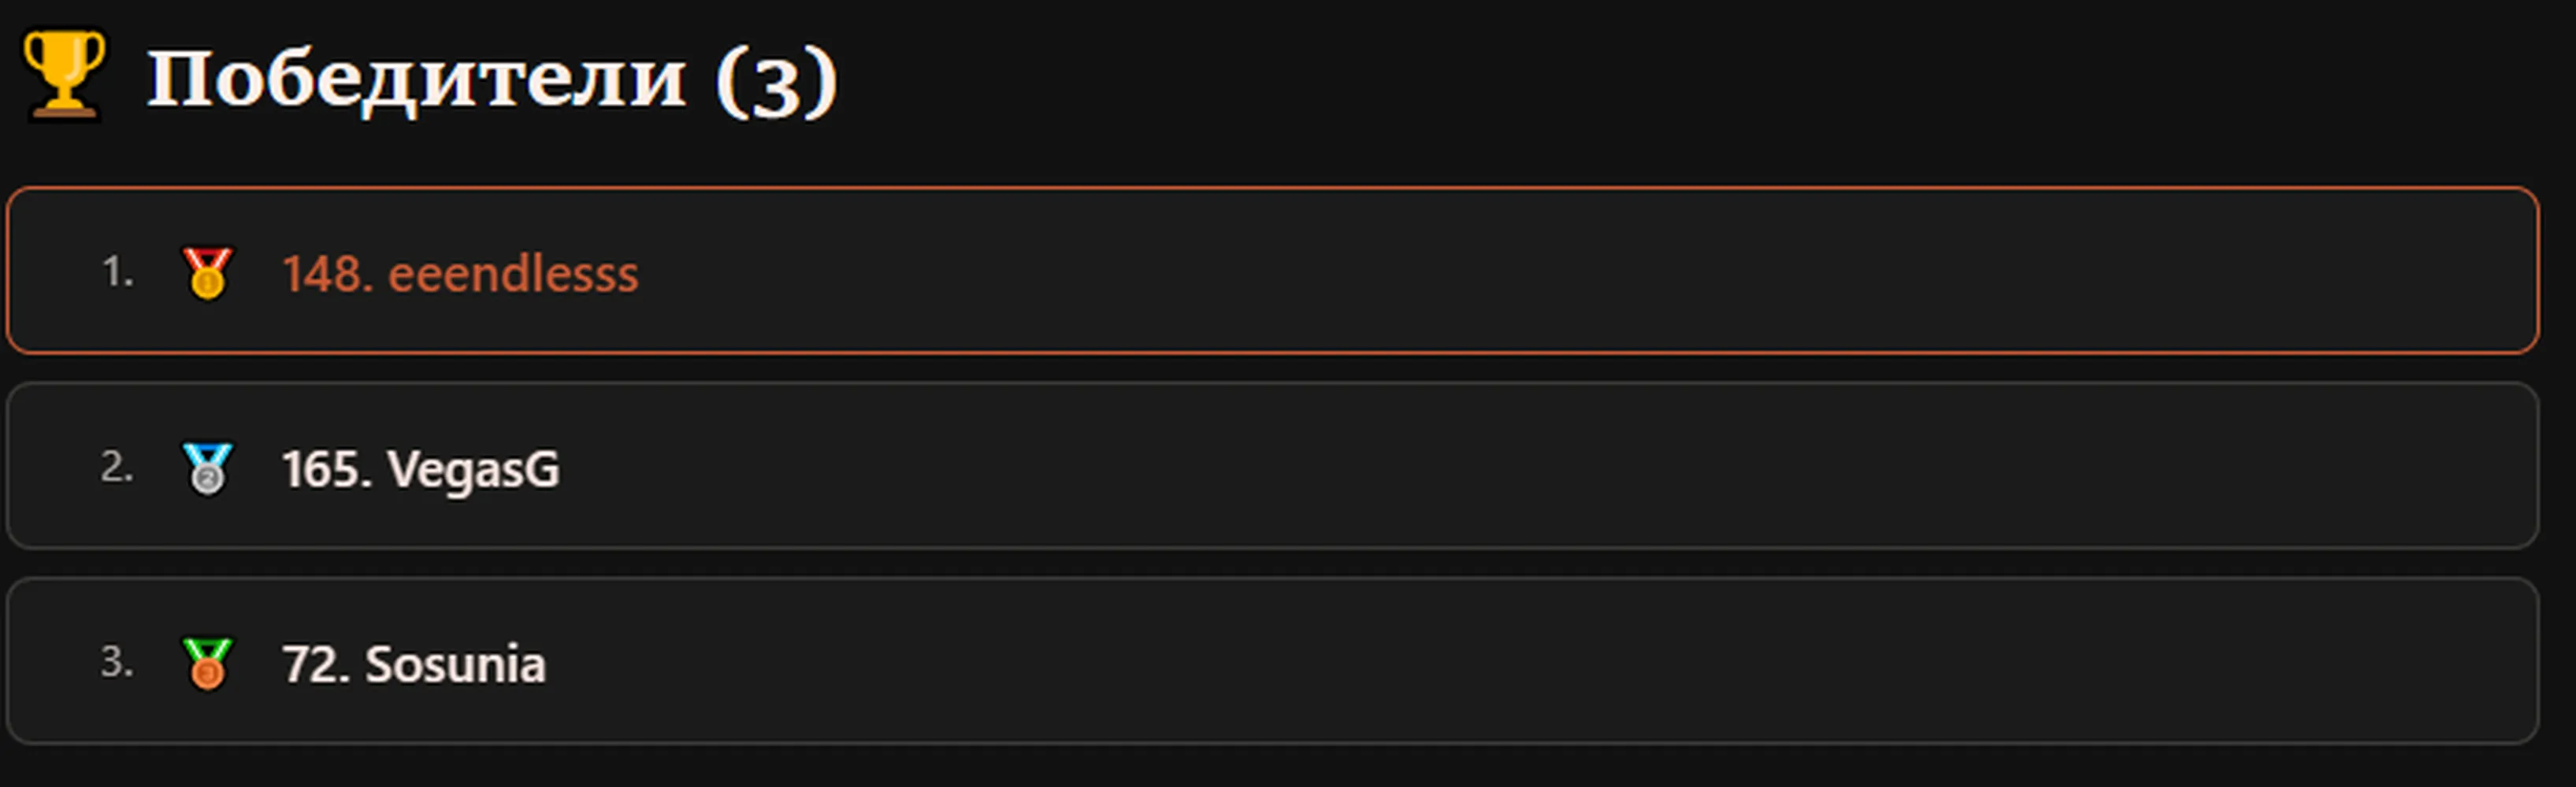Select the rank number 1. label
This screenshot has width=2576, height=787.
pos(118,272)
